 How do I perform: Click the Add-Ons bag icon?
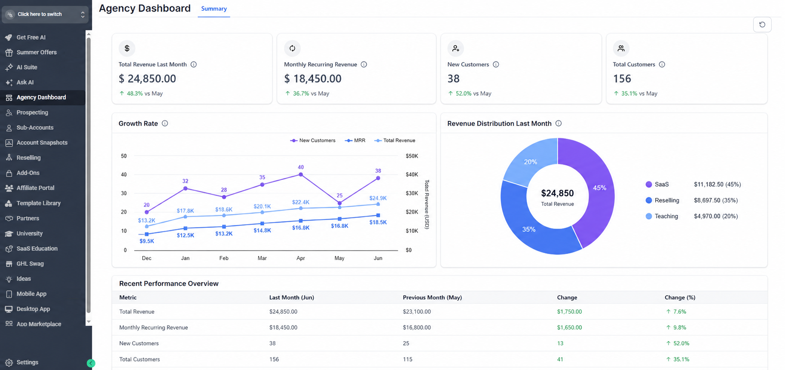[x=9, y=173]
